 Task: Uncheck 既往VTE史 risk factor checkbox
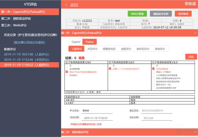67,72
